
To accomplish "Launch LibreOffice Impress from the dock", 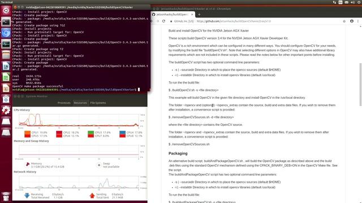I will coord(6,88).
